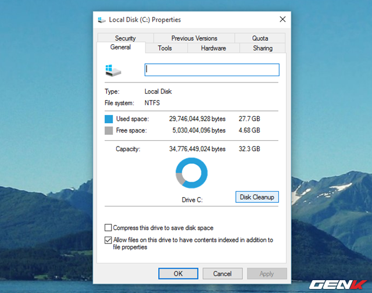Click the drive label input field
This screenshot has height=293, width=372.
click(x=212, y=70)
